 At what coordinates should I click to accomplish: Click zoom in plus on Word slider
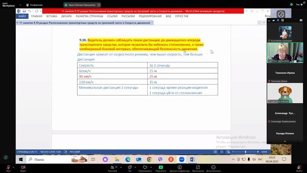pos(258,152)
